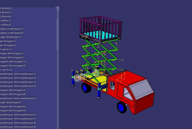This screenshot has height=129, width=192.
Task: Click the (zhichenggan2.2) tree row
Action: pyautogui.click(x=13, y=66)
